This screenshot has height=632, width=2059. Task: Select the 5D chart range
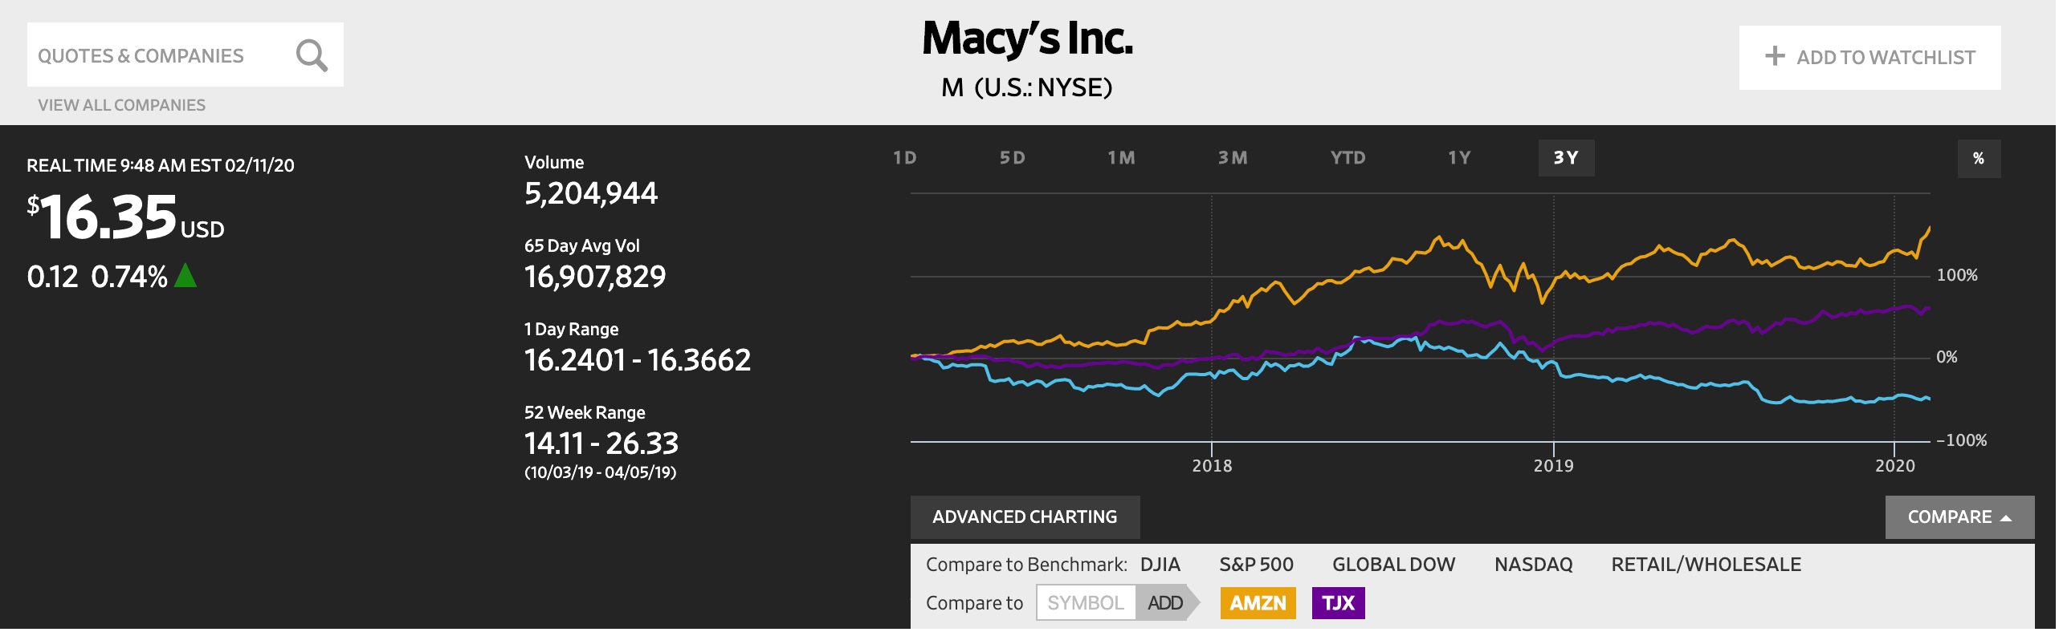tap(1013, 158)
